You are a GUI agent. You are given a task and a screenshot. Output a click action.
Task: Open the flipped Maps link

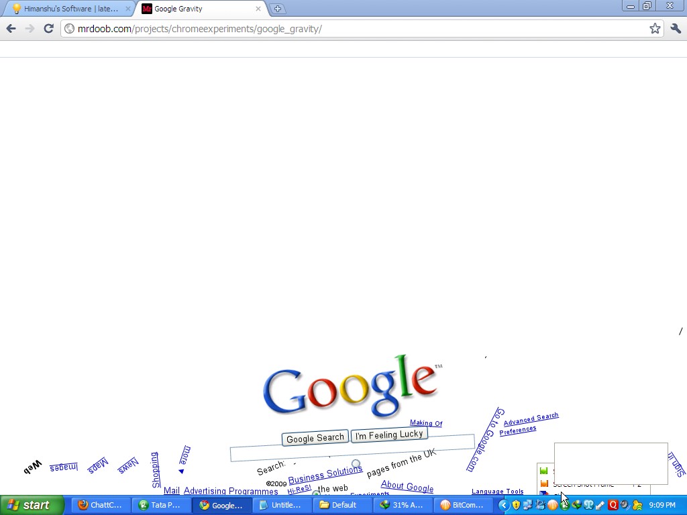click(x=98, y=465)
